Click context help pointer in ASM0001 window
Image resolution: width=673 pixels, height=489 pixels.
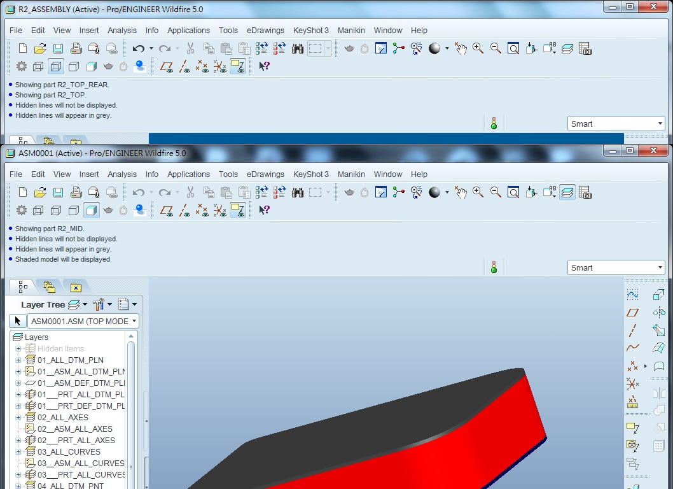tap(264, 209)
